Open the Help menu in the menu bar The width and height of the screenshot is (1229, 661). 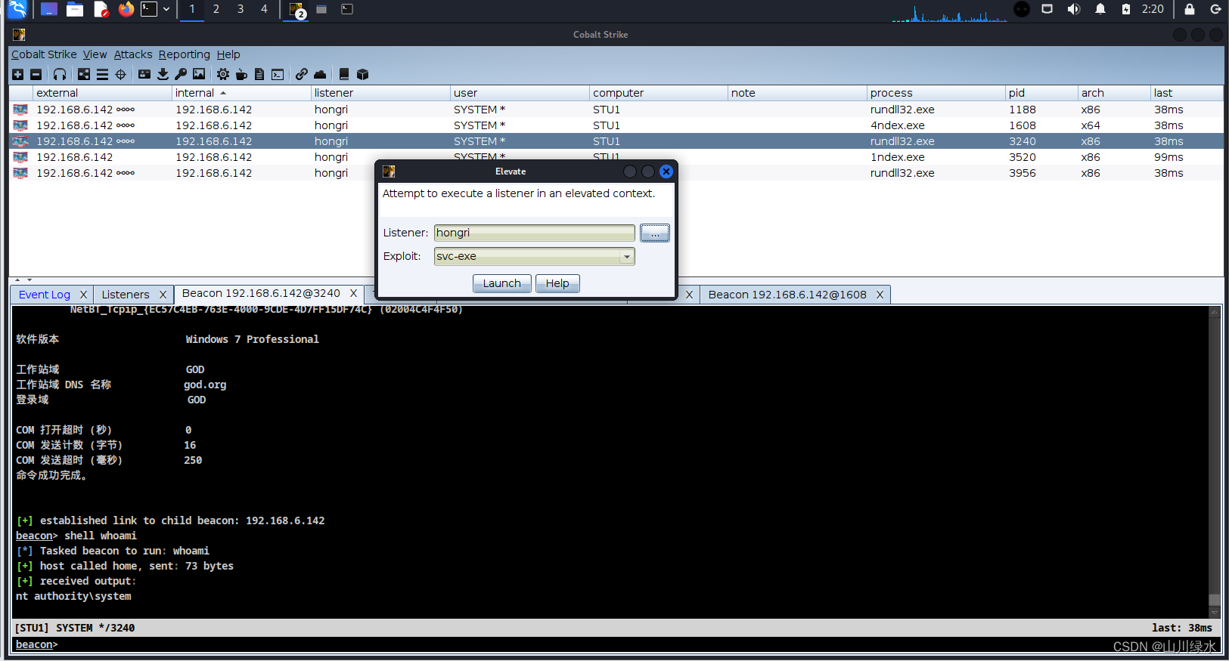pos(228,54)
